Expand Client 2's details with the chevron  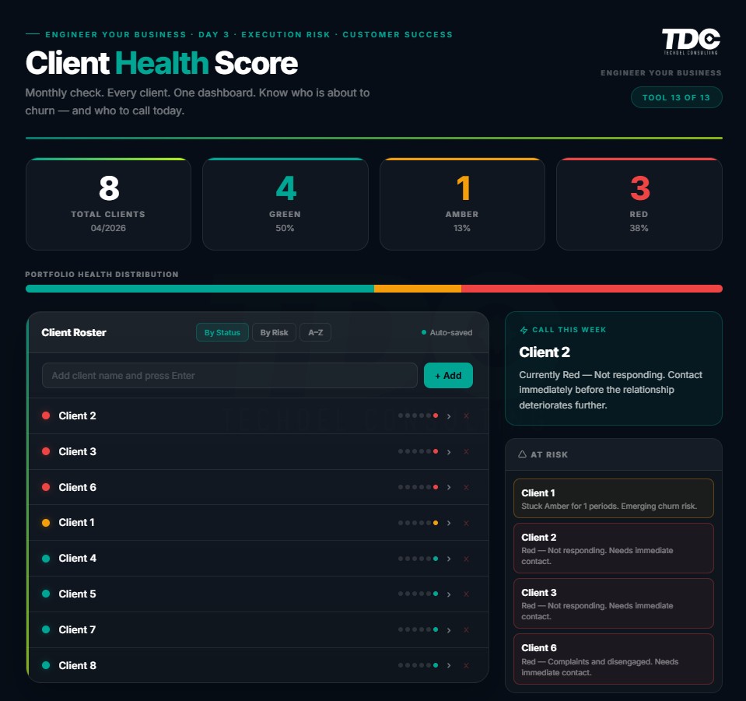[x=449, y=415]
